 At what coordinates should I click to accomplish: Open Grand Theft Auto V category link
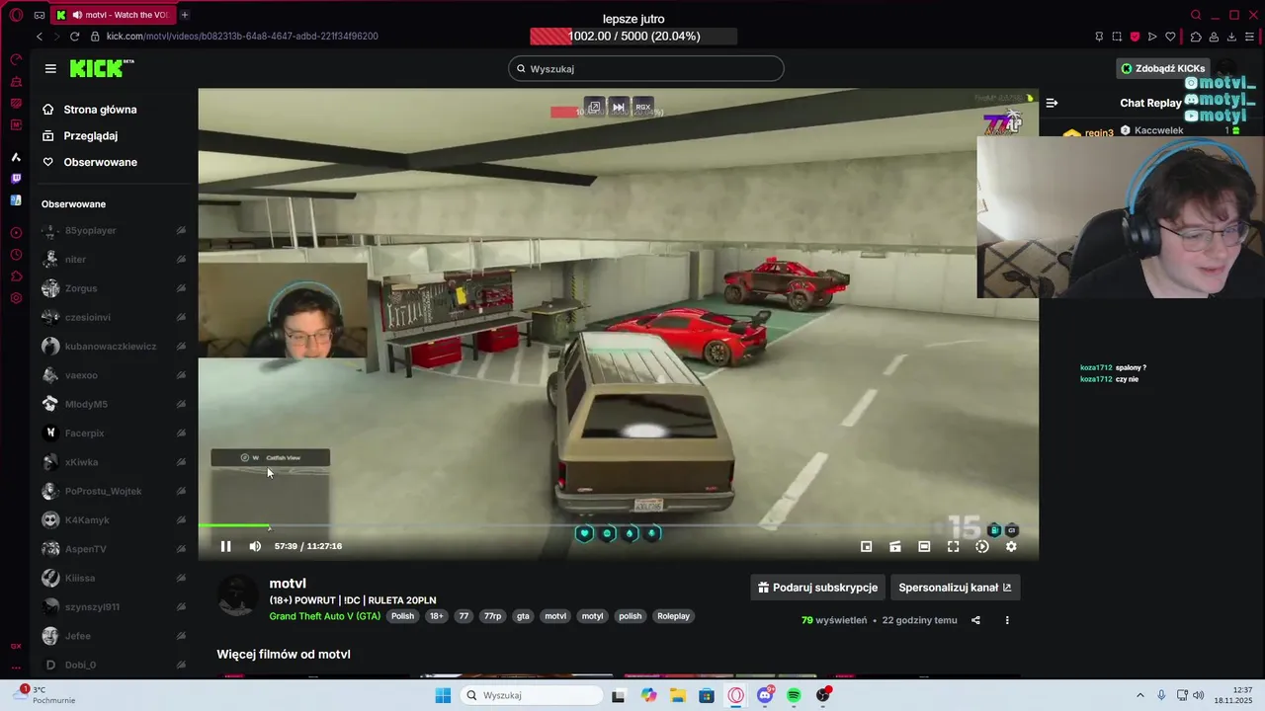[324, 616]
